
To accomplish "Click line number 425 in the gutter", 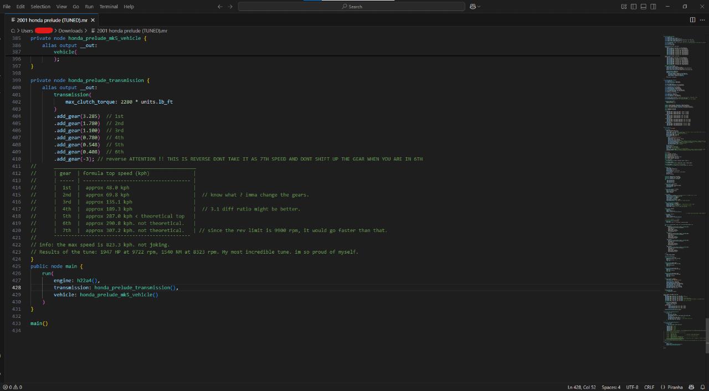I will [17, 266].
